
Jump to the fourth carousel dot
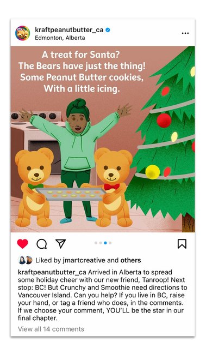(x=110, y=243)
